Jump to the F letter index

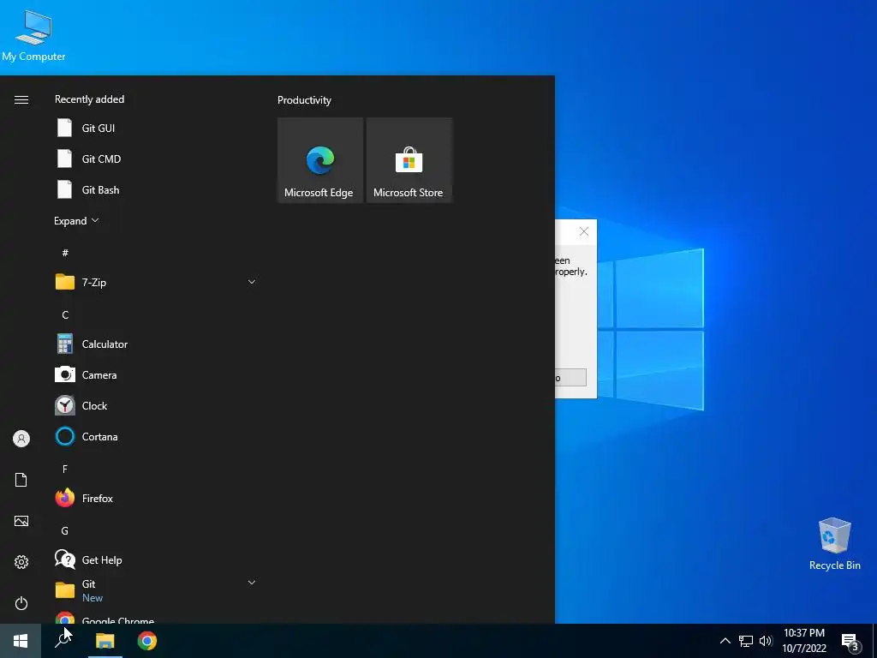tap(65, 469)
